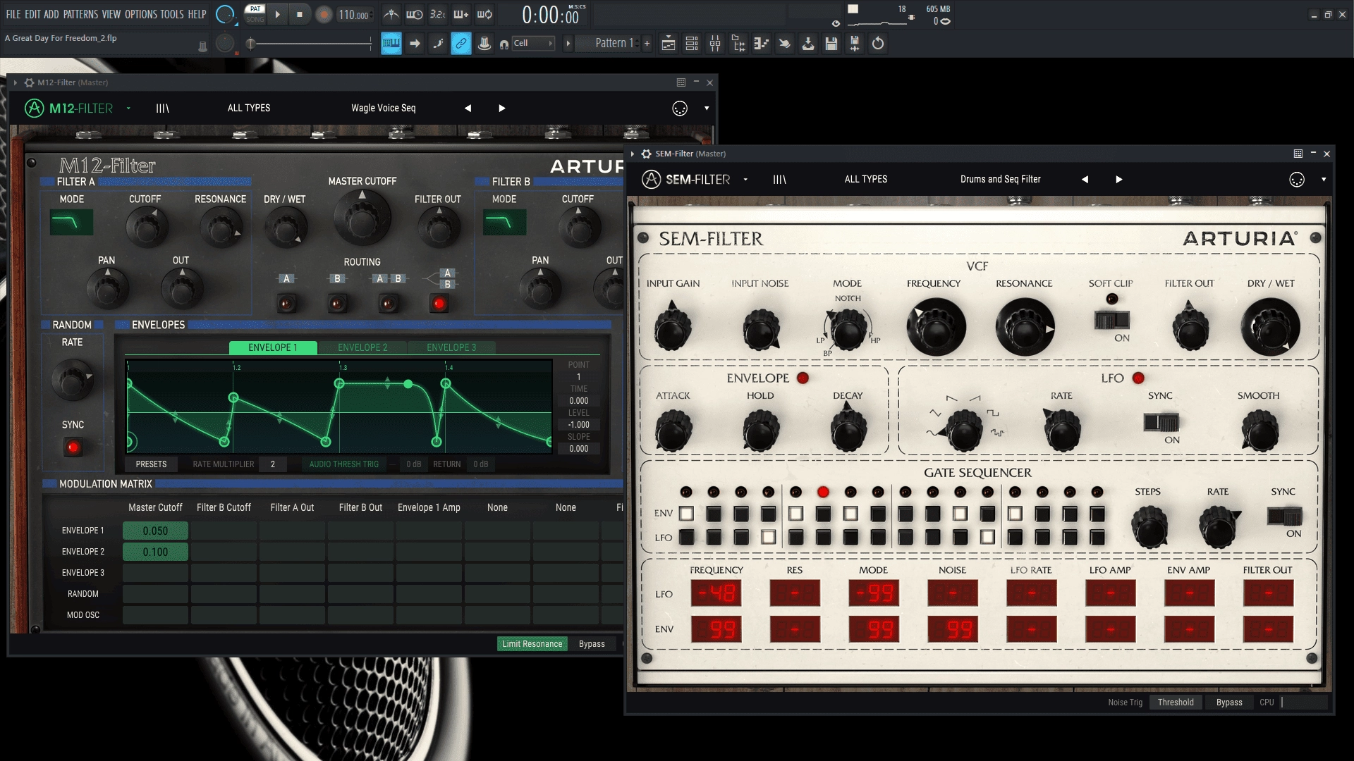The height and width of the screenshot is (761, 1354).
Task: Toggle the Gate Sequencer SYNC switch
Action: point(1284,516)
